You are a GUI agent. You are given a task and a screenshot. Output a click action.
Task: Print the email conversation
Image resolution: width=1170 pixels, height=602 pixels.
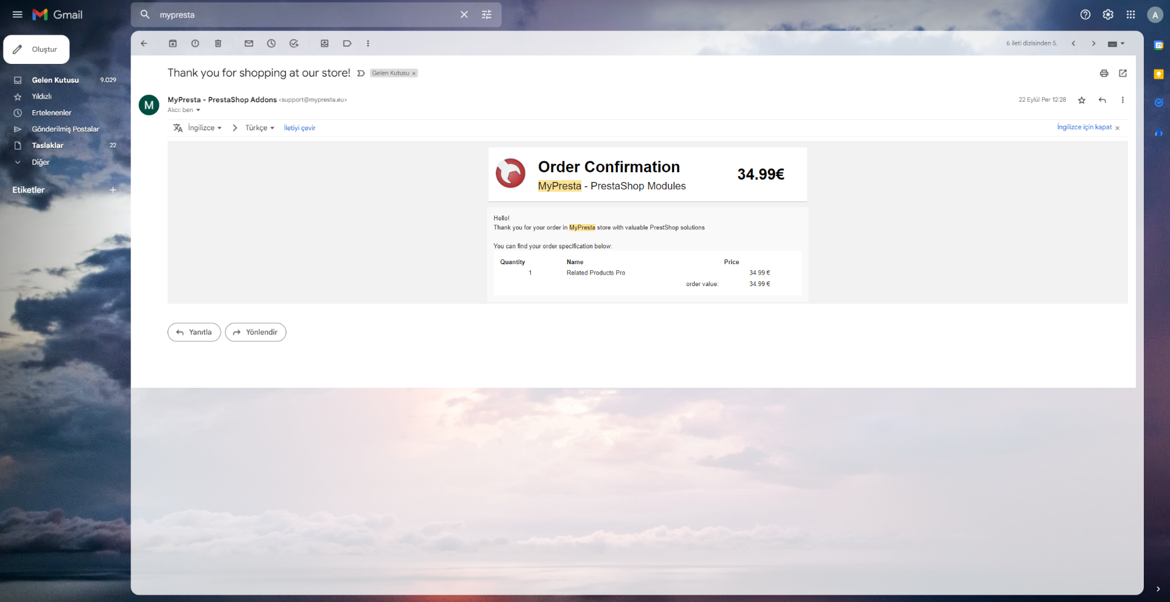[1104, 73]
